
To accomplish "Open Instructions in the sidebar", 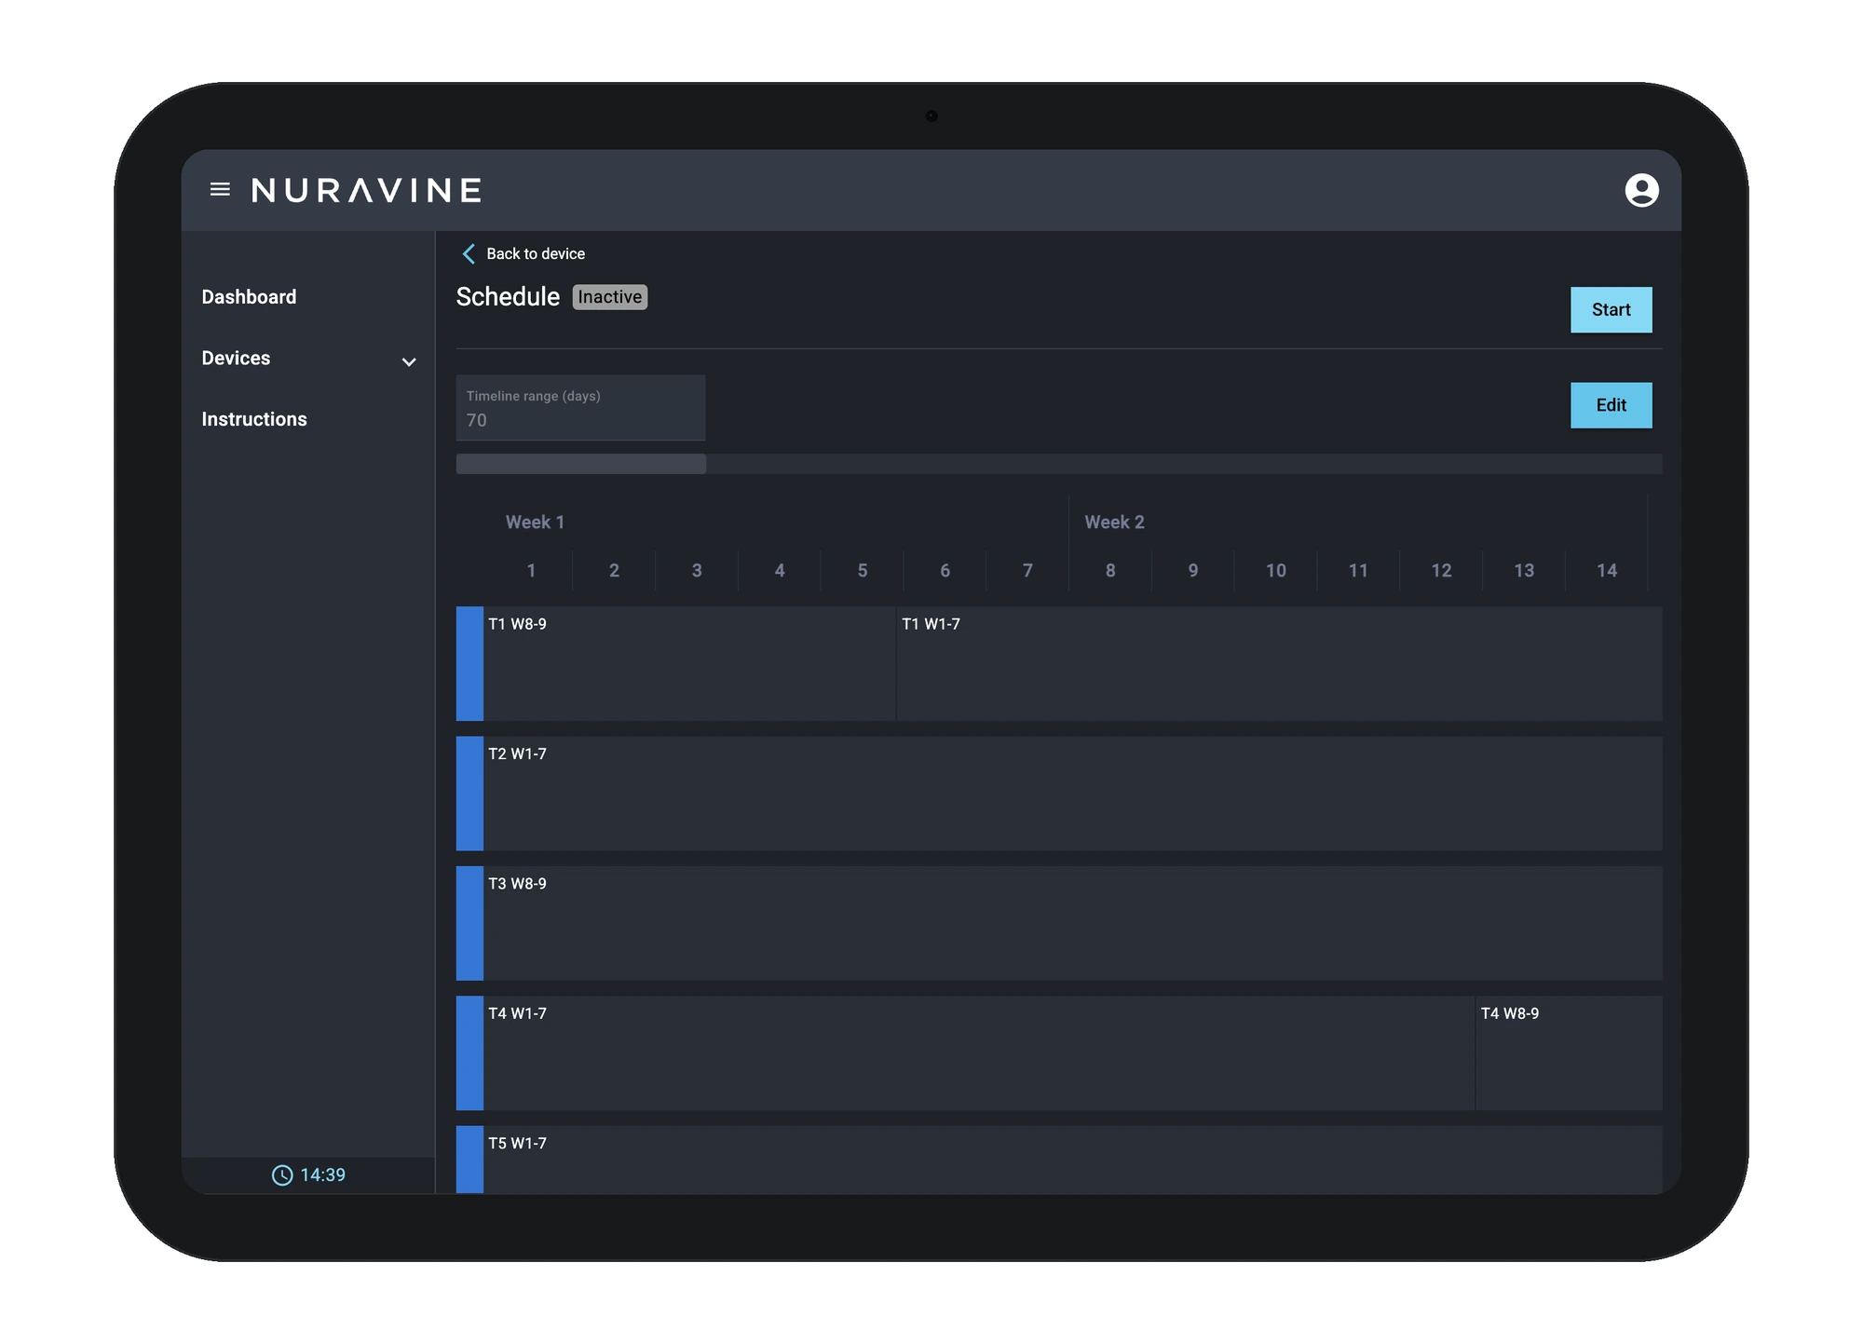I will pos(254,419).
